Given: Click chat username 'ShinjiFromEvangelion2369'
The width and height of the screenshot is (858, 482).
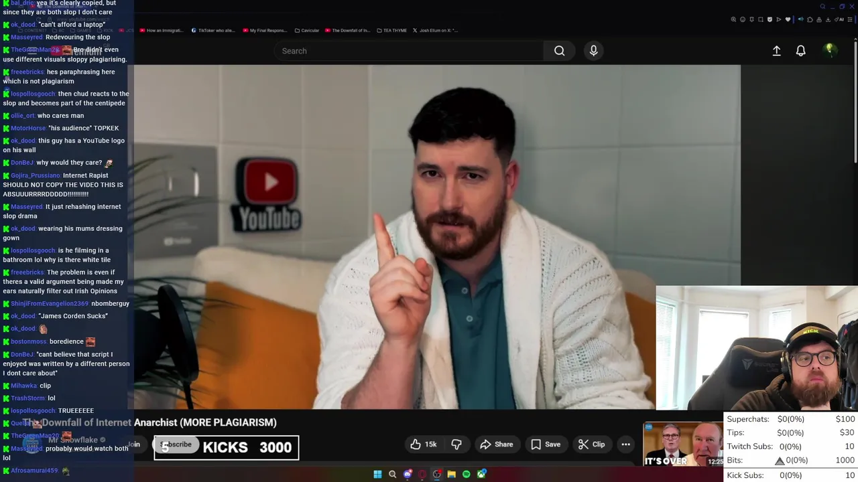Looking at the screenshot, I should coord(50,304).
